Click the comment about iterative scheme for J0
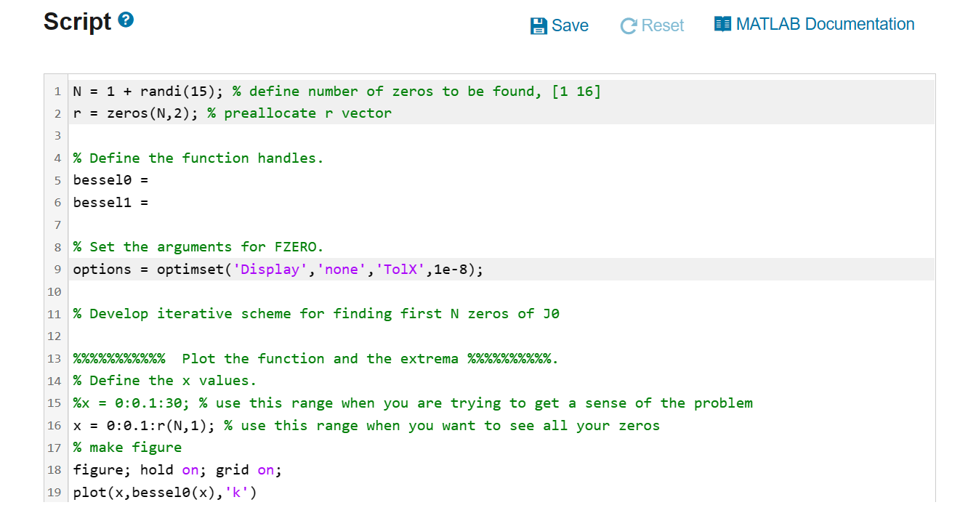This screenshot has width=960, height=513. click(x=316, y=314)
